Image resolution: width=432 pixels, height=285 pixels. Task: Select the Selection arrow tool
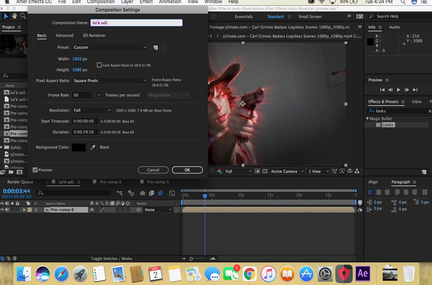coord(6,16)
